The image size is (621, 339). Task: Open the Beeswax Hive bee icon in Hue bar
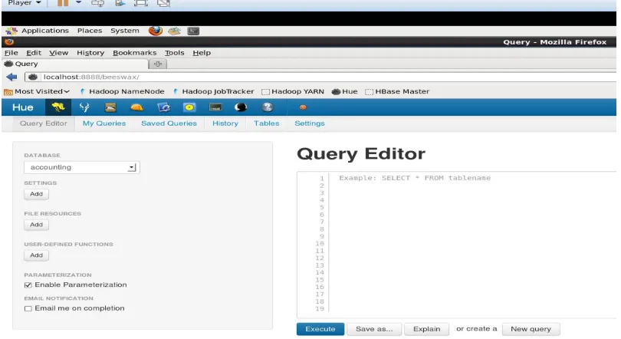click(58, 107)
